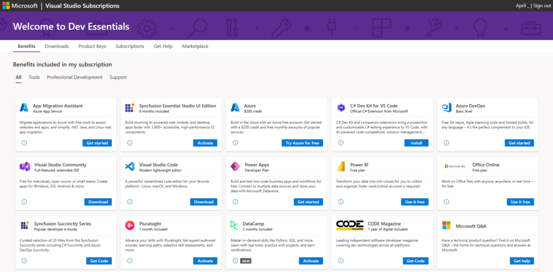Filter benefits by Professional Development
Viewport: 553px width, 272px height.
[x=75, y=77]
